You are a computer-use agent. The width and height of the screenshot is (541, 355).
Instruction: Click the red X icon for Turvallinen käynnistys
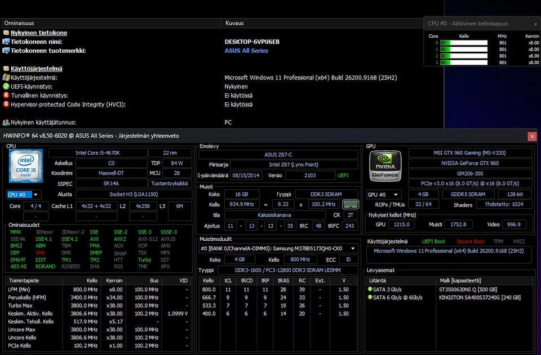pos(6,96)
